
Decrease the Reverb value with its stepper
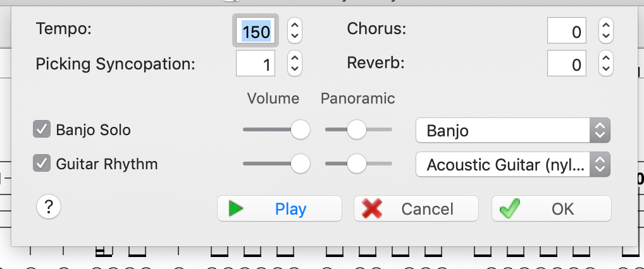point(606,69)
